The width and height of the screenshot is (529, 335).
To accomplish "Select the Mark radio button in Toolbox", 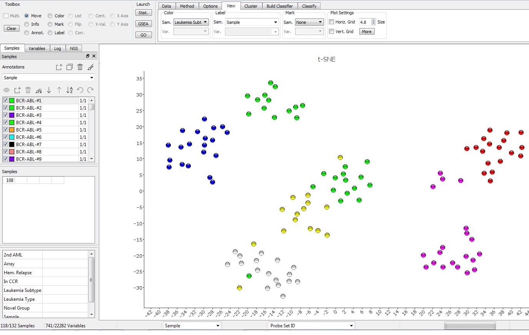I will point(50,24).
